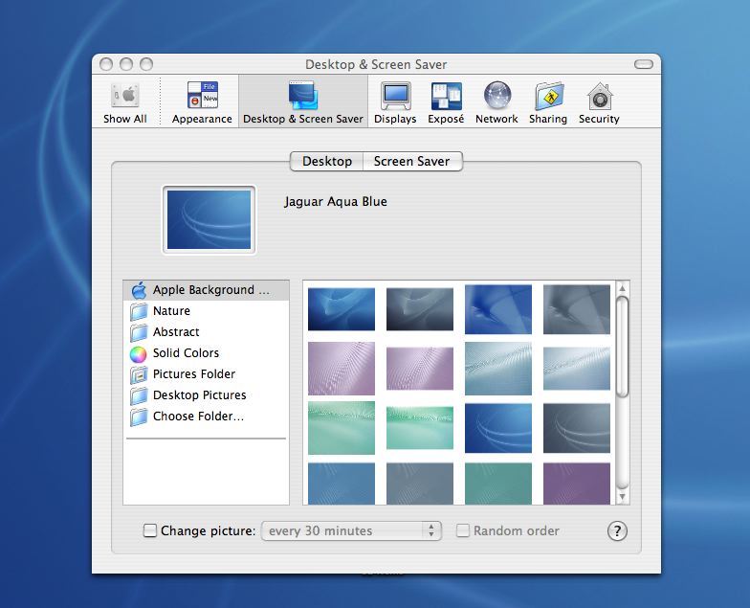This screenshot has width=750, height=608.
Task: Toggle the Random order checkbox
Action: click(463, 530)
